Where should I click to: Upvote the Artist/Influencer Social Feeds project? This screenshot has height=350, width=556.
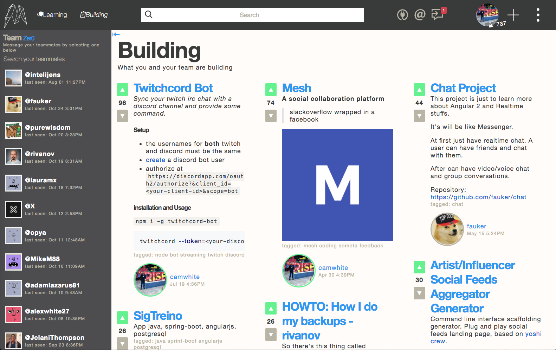pyautogui.click(x=419, y=267)
